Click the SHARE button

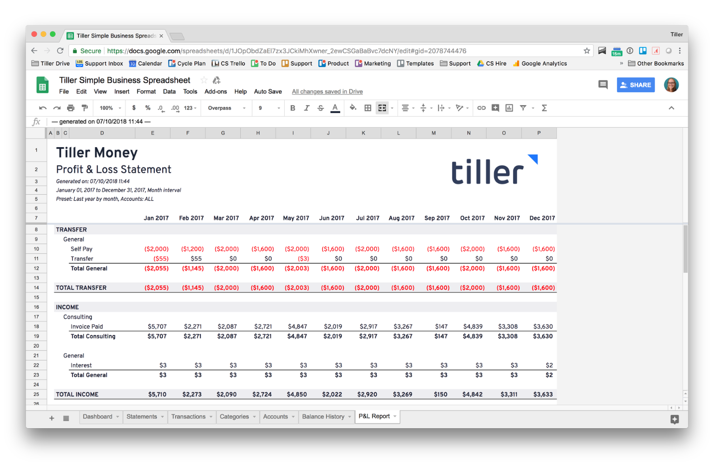coord(635,84)
